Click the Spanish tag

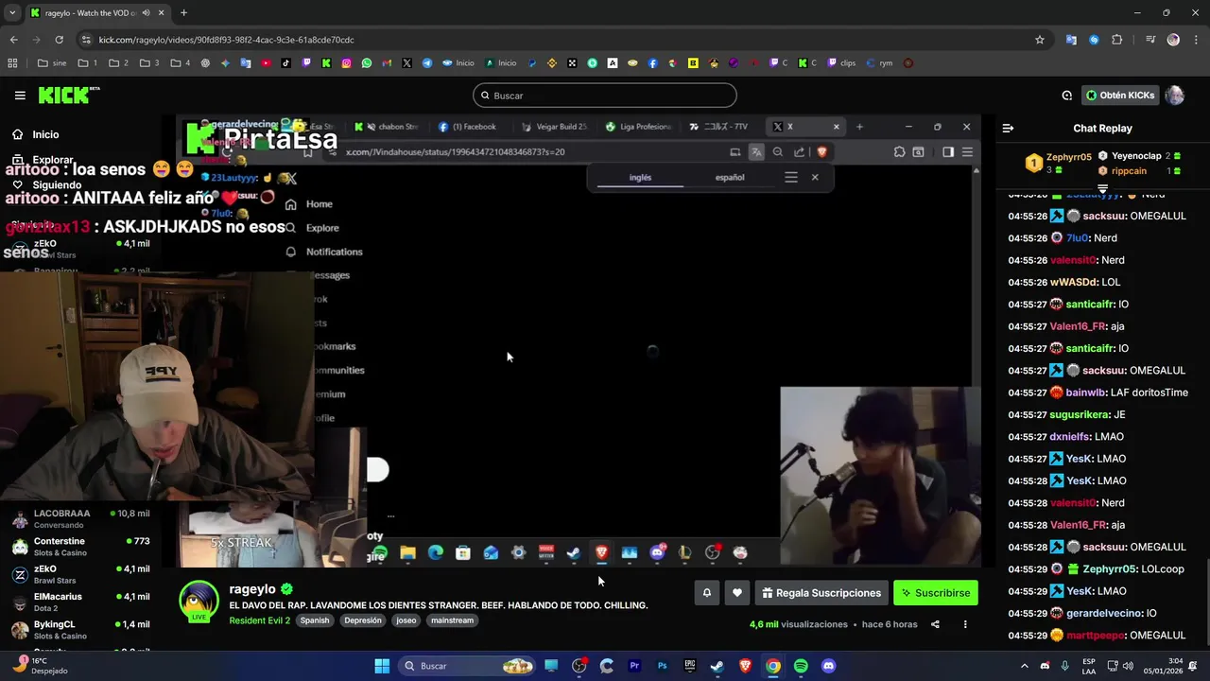(315, 620)
